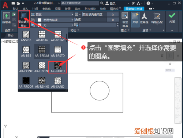
Task: Select the AR-HBONE hatch pattern
Action: pyautogui.click(x=42, y=67)
